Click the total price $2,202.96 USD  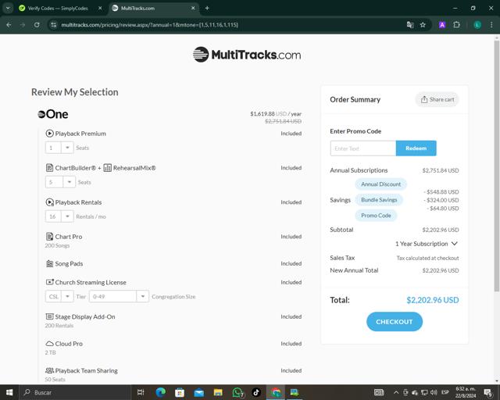[432, 300]
